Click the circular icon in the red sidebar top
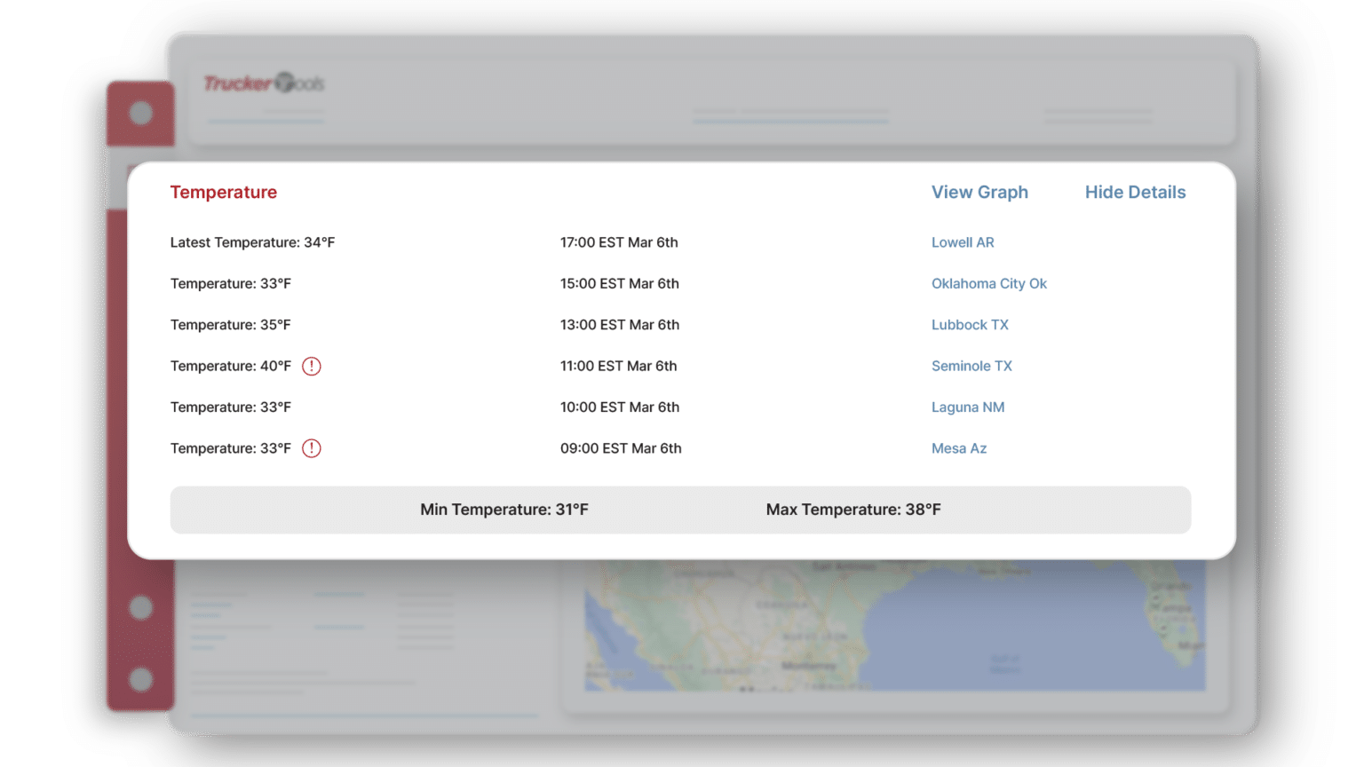This screenshot has height=767, width=1364. [141, 113]
